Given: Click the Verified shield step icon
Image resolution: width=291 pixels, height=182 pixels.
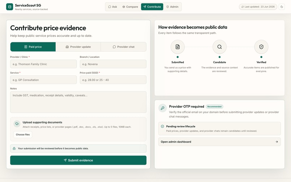Looking at the screenshot, I should point(261,47).
